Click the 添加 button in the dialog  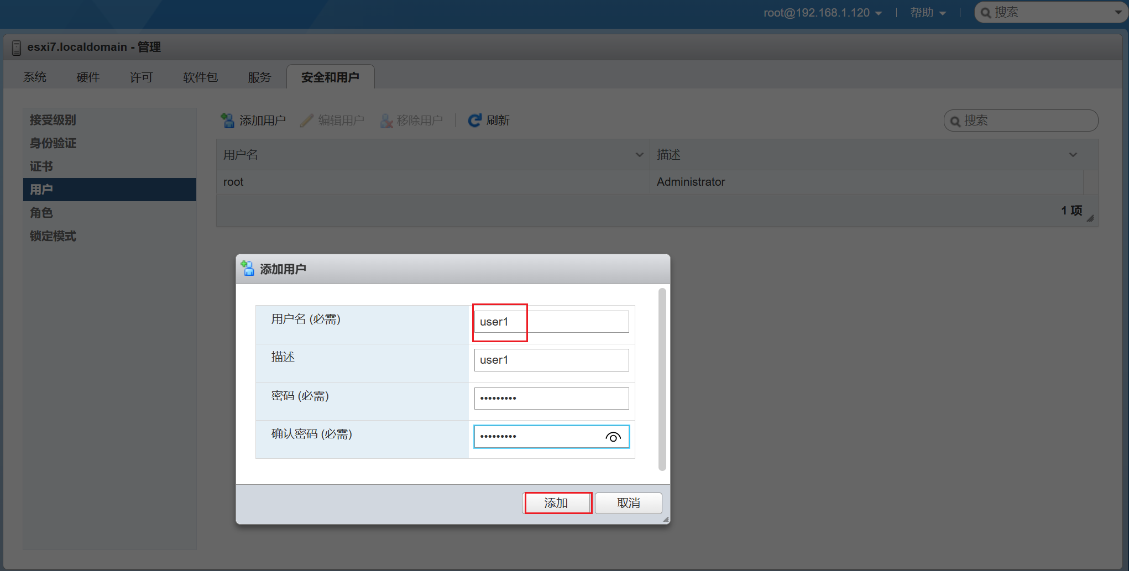click(x=556, y=503)
